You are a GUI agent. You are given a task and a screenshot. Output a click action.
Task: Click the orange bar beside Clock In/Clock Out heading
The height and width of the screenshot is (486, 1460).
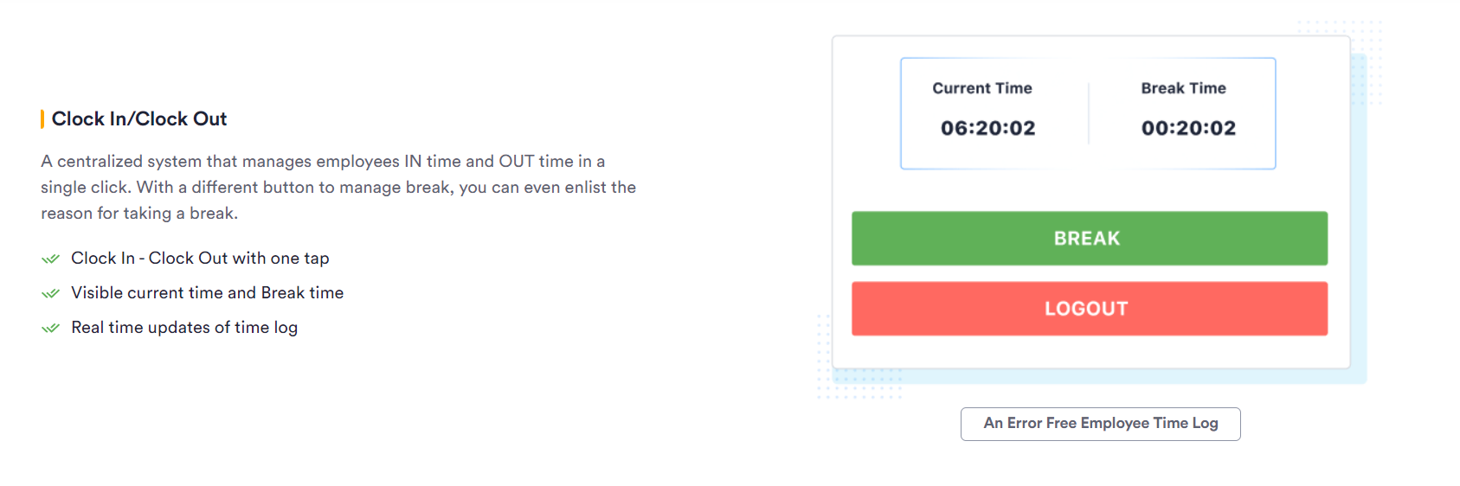coord(42,119)
